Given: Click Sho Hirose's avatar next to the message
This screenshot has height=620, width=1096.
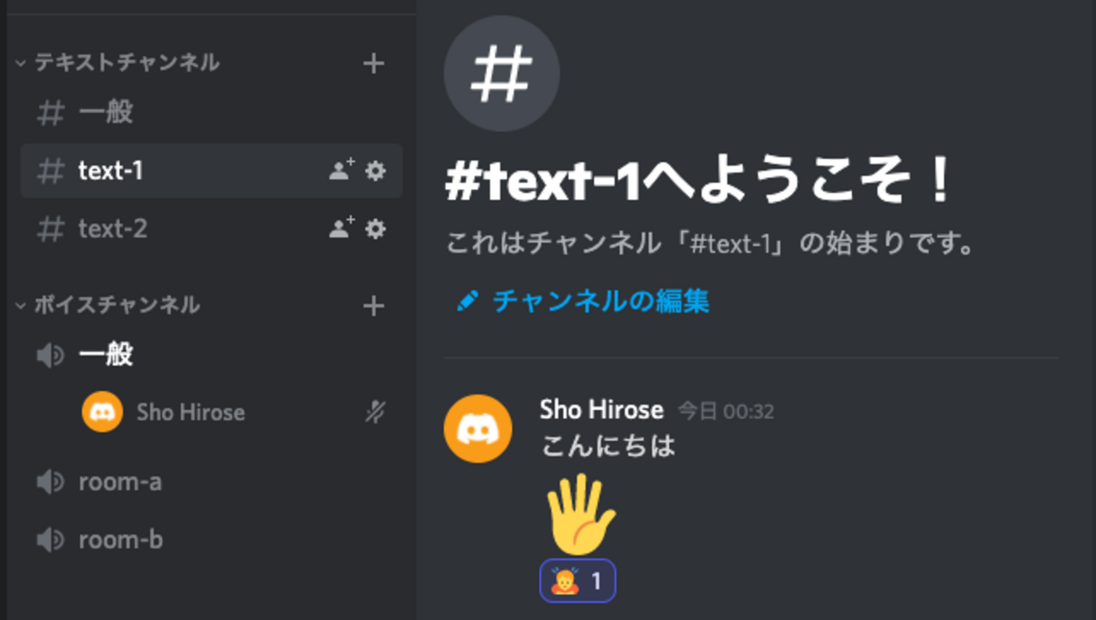Looking at the screenshot, I should pos(477,429).
